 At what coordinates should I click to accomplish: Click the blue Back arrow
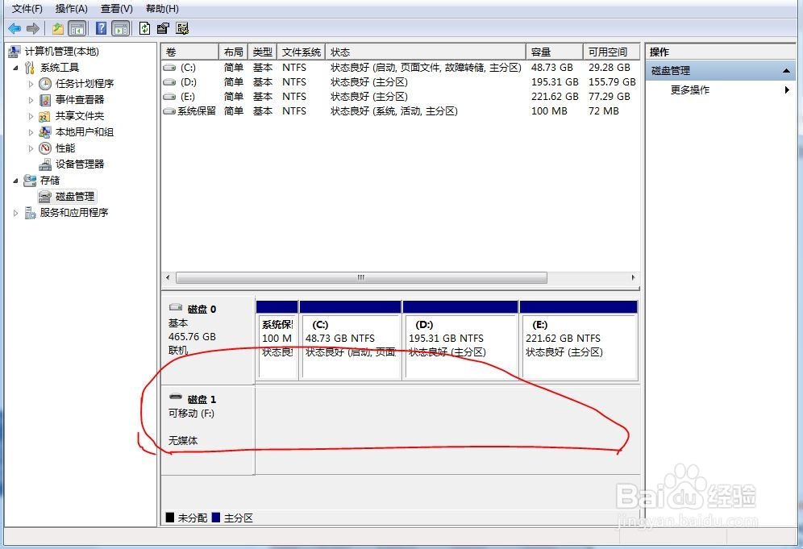point(15,29)
